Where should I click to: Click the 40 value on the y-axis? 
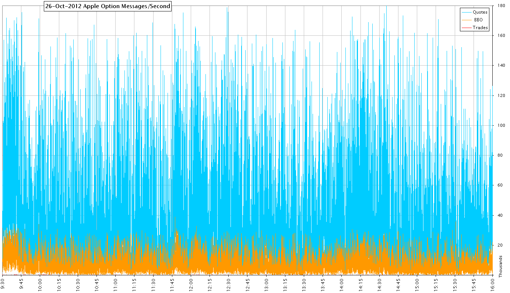point(500,215)
